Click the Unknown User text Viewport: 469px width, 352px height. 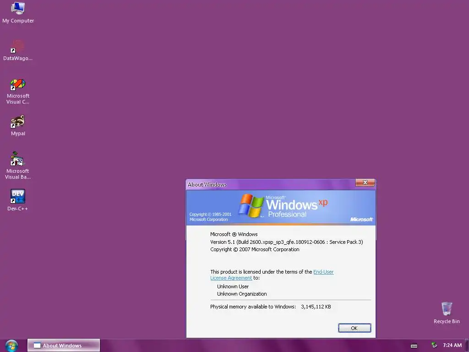click(233, 286)
